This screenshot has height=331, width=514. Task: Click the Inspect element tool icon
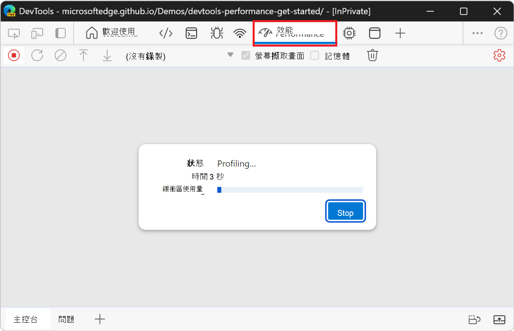pos(14,34)
